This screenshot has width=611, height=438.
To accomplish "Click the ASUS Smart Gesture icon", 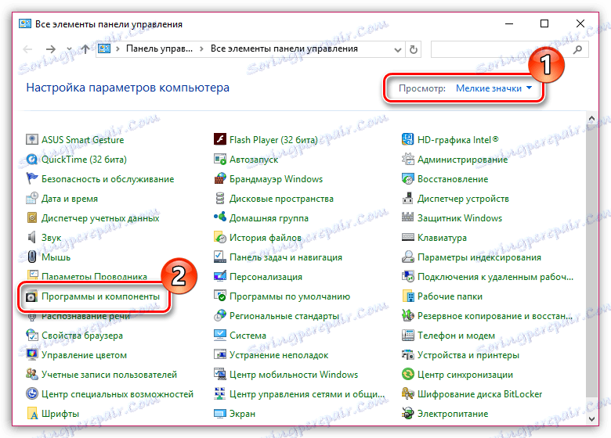I will click(x=31, y=139).
